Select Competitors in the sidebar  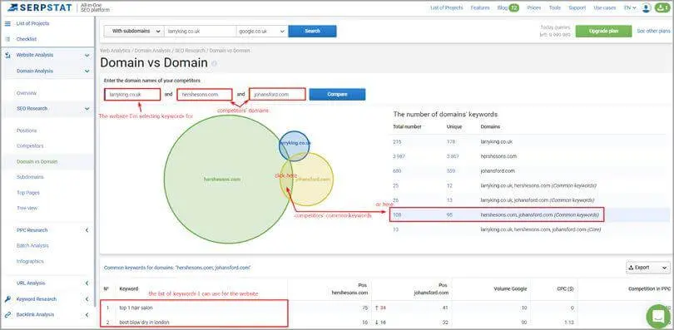pos(30,146)
